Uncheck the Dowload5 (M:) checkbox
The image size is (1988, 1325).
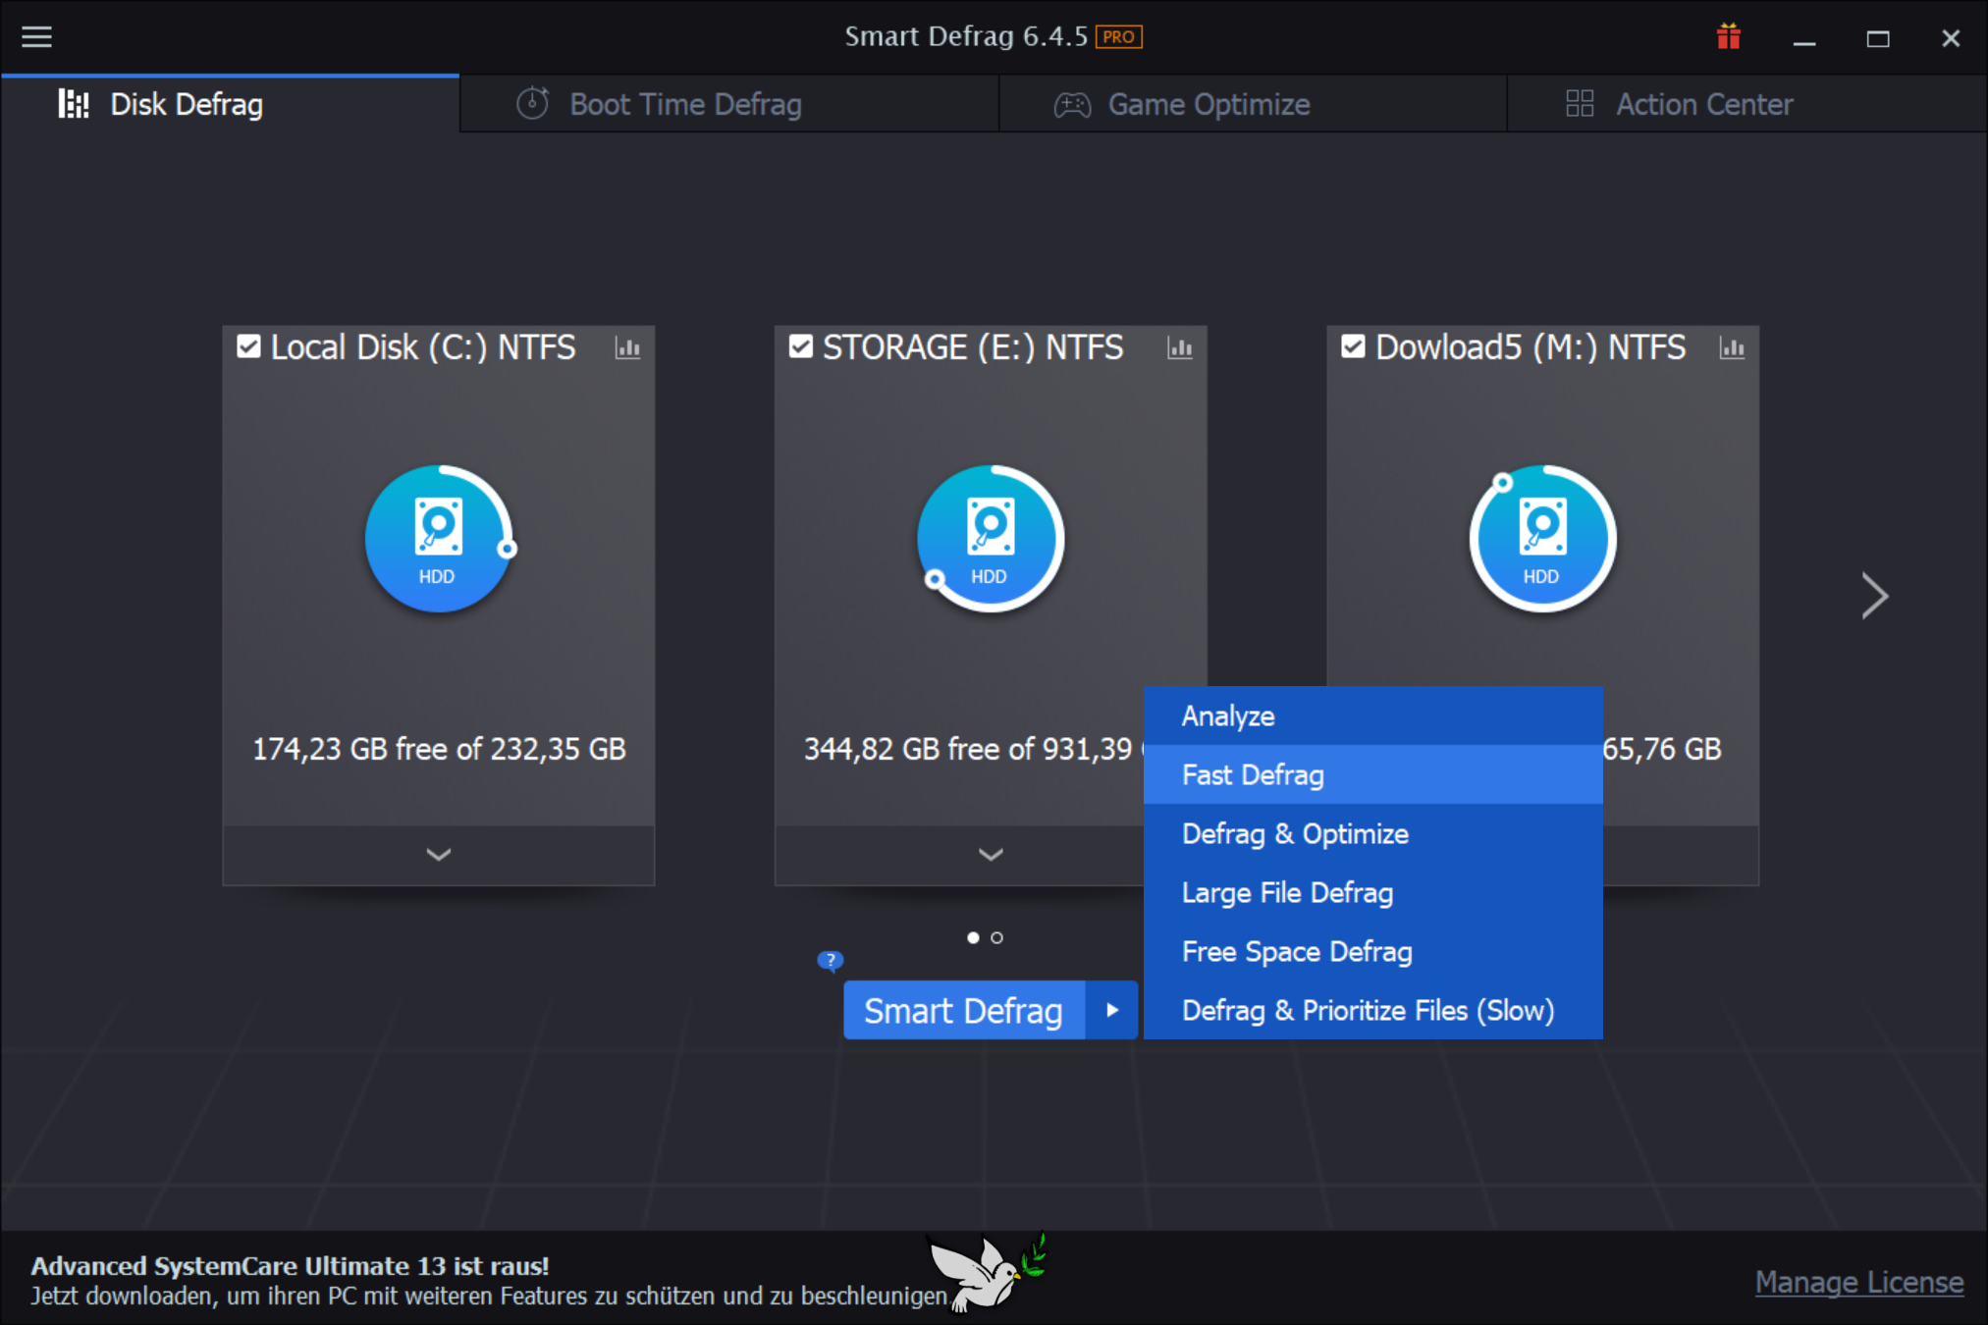[1353, 346]
